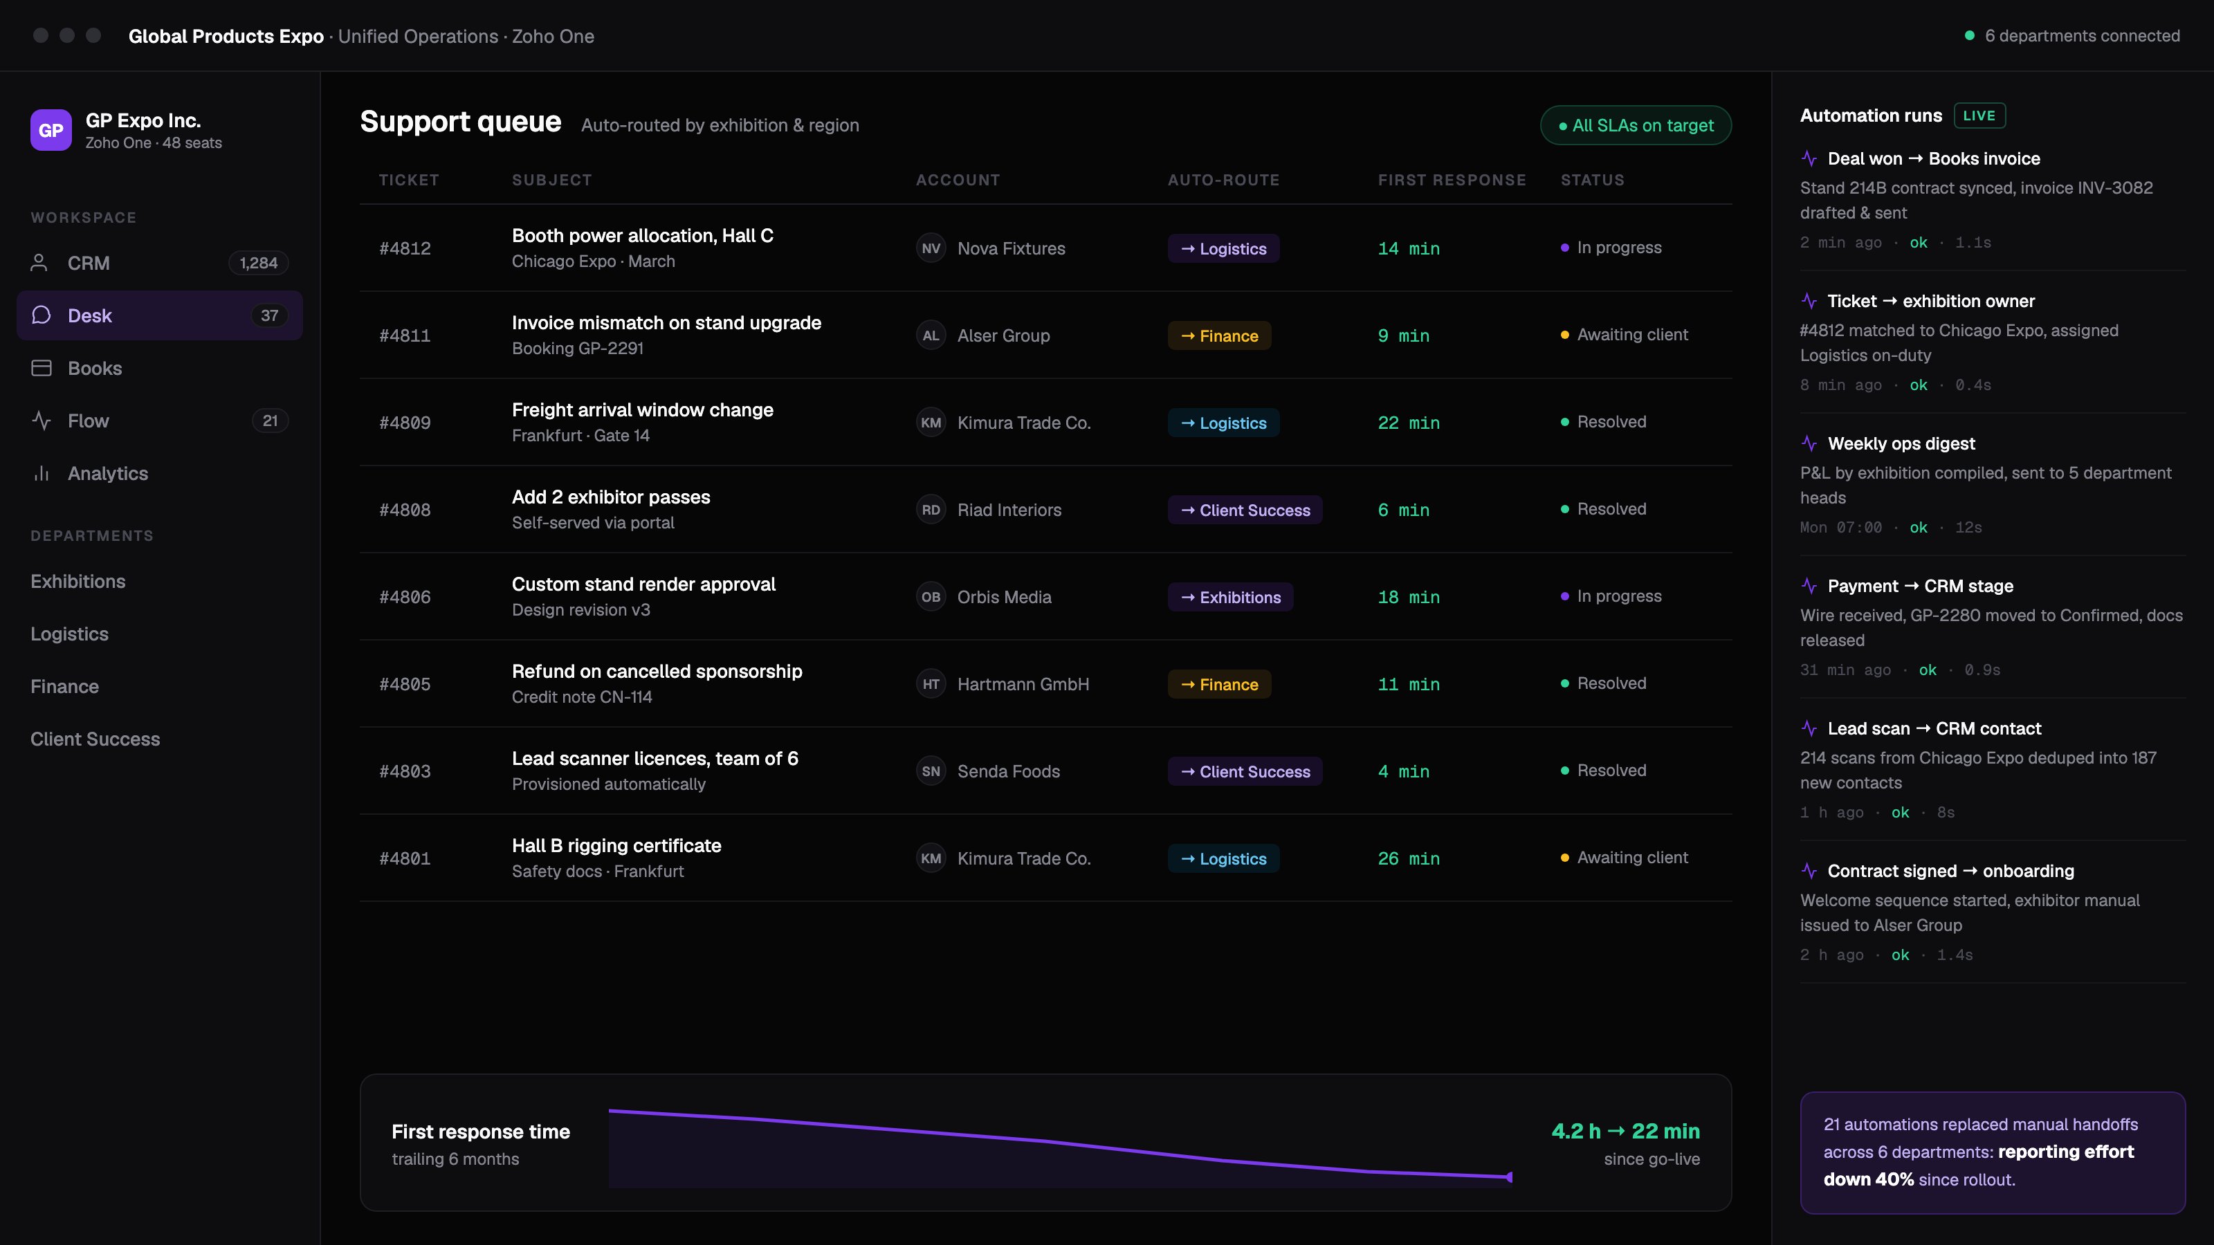2214x1245 pixels.
Task: Click the Books card icon
Action: point(40,368)
